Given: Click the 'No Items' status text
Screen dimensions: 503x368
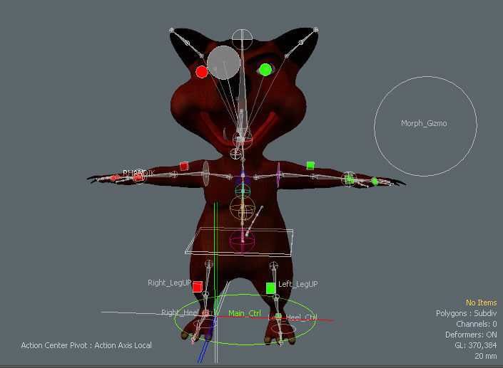Looking at the screenshot, I should coord(481,303).
